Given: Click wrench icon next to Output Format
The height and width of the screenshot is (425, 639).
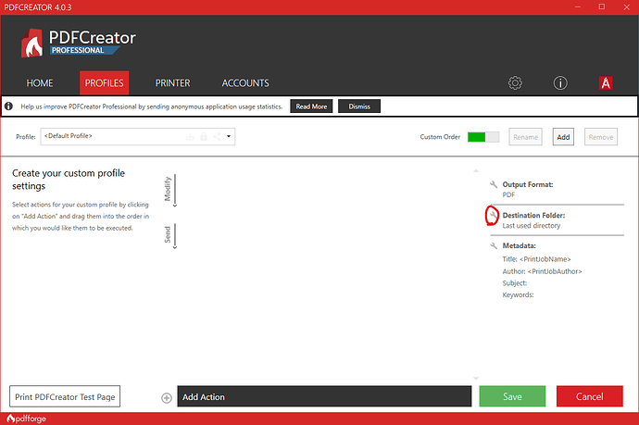Looking at the screenshot, I should [x=494, y=184].
